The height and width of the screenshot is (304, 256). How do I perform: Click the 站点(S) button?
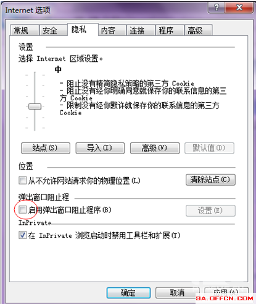tap(46, 148)
